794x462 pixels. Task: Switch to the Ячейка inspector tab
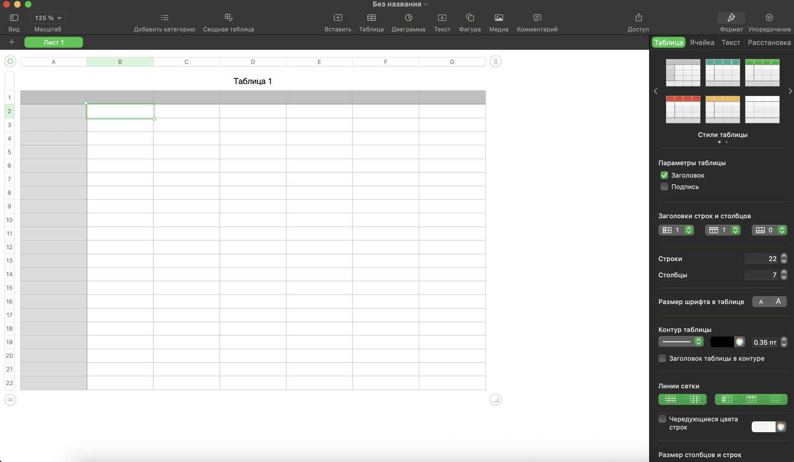tap(702, 43)
